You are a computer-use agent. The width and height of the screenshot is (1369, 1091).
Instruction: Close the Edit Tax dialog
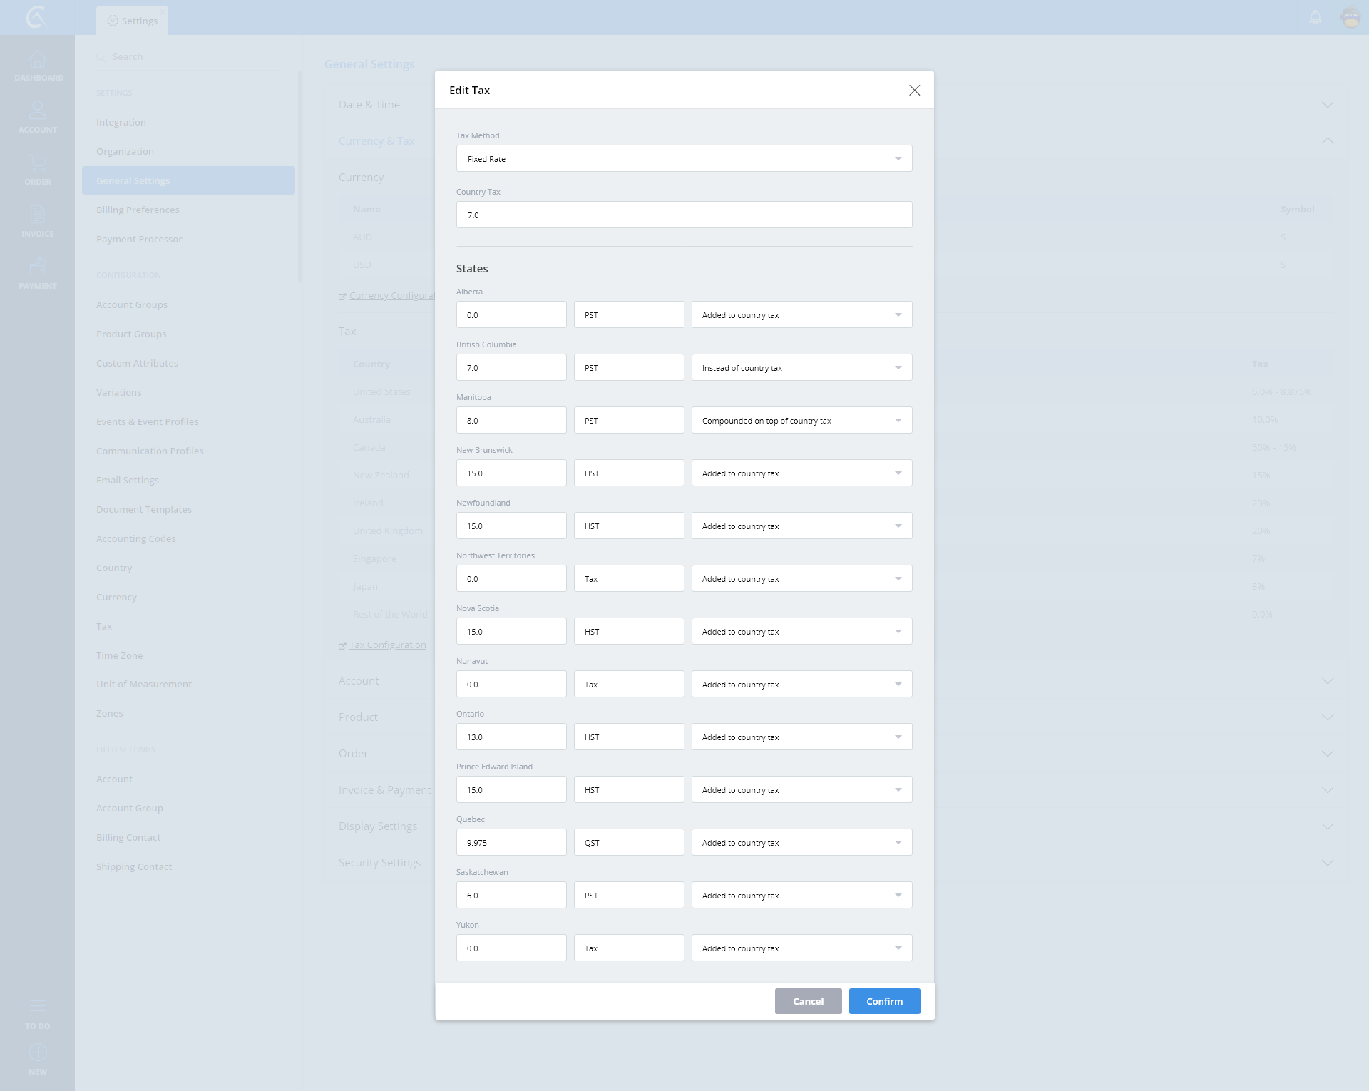[914, 91]
